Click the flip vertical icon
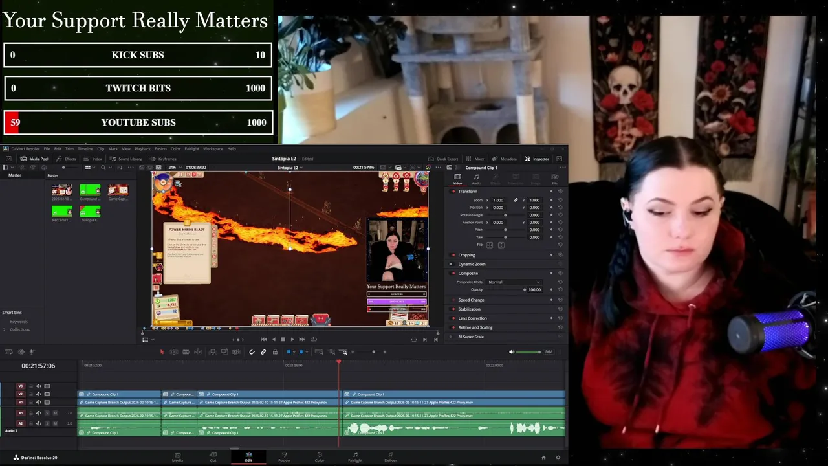The width and height of the screenshot is (828, 466). pyautogui.click(x=501, y=245)
